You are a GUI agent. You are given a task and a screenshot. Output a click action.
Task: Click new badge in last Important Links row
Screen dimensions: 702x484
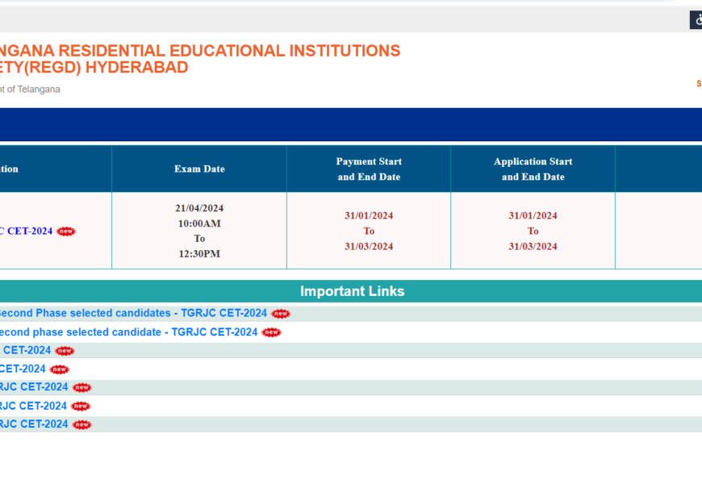81,425
